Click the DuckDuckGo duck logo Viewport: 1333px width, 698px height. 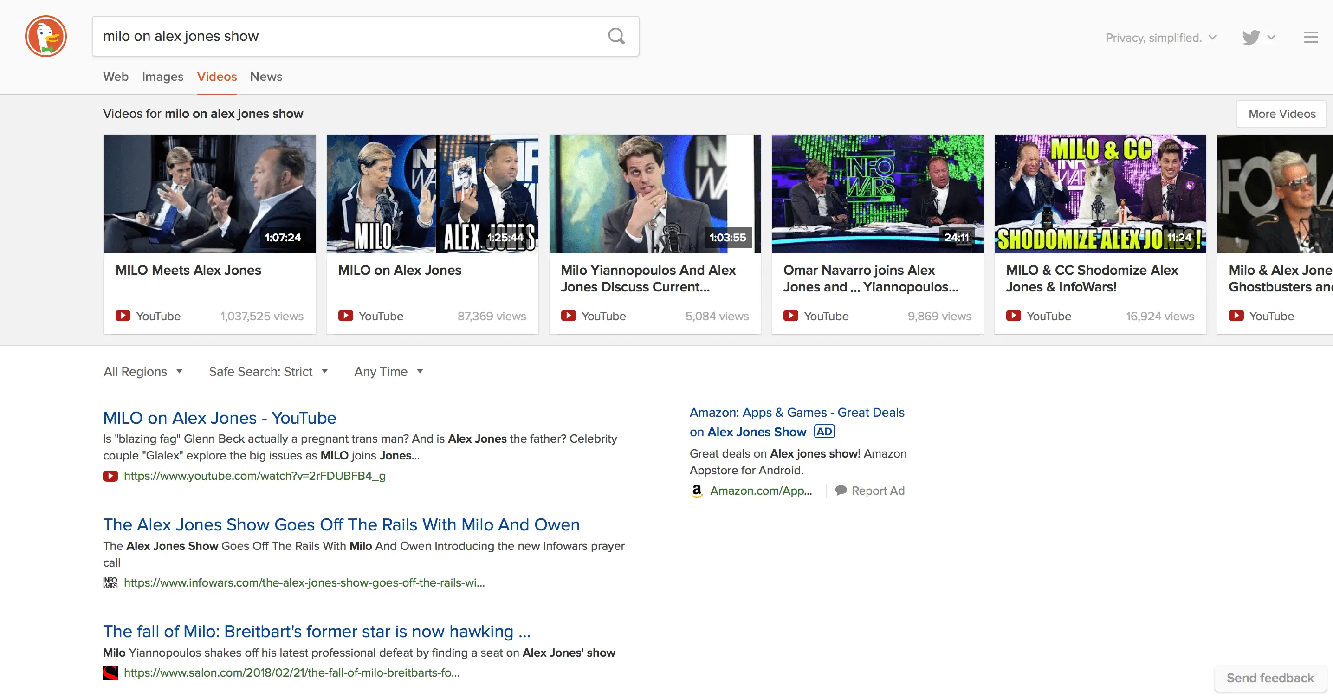[45, 36]
